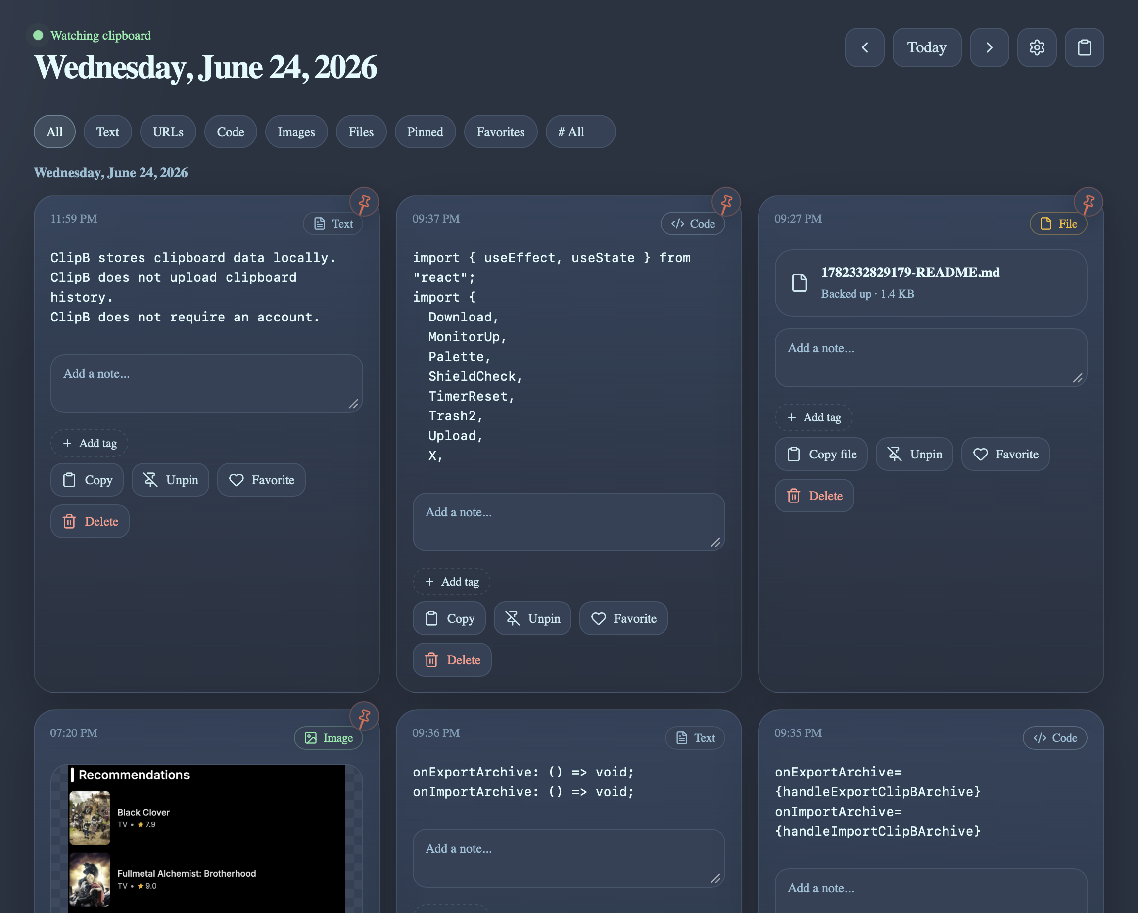Add a note on 09:36 PM card
The width and height of the screenshot is (1138, 913).
point(569,858)
